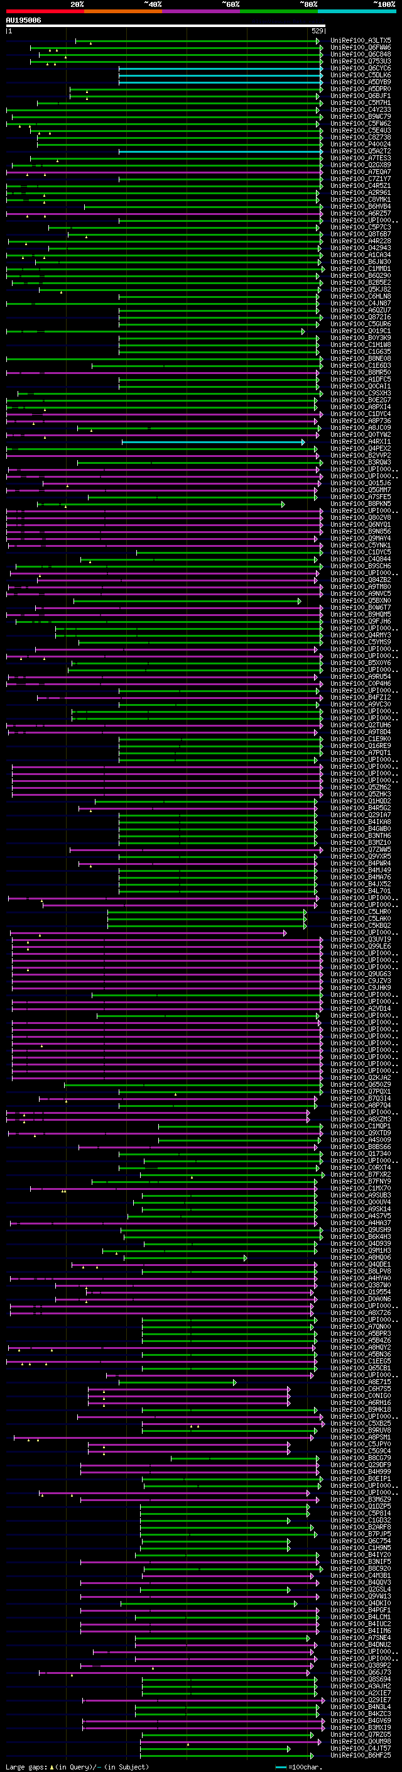402x1772 pixels.
Task: Click the UniRef100_Q5BXN0 label
Action: pyautogui.click(x=361, y=601)
